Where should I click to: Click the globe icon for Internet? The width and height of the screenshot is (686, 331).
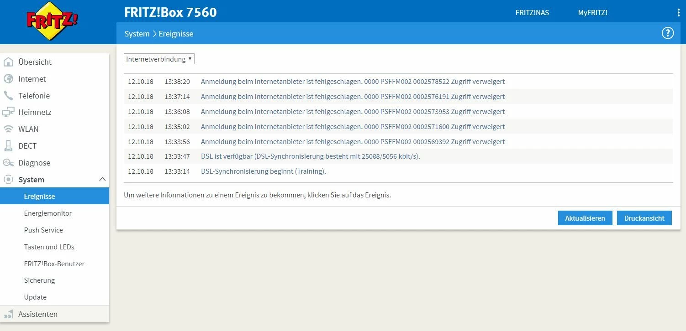click(x=8, y=79)
